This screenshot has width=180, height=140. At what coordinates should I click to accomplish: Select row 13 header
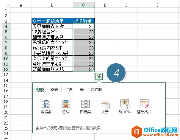(6, 75)
